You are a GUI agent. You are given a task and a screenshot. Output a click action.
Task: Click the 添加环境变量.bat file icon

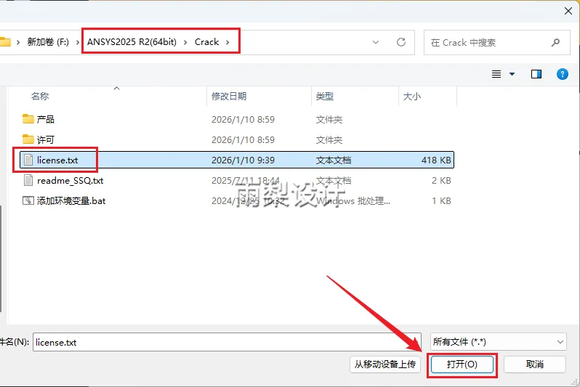tap(28, 200)
